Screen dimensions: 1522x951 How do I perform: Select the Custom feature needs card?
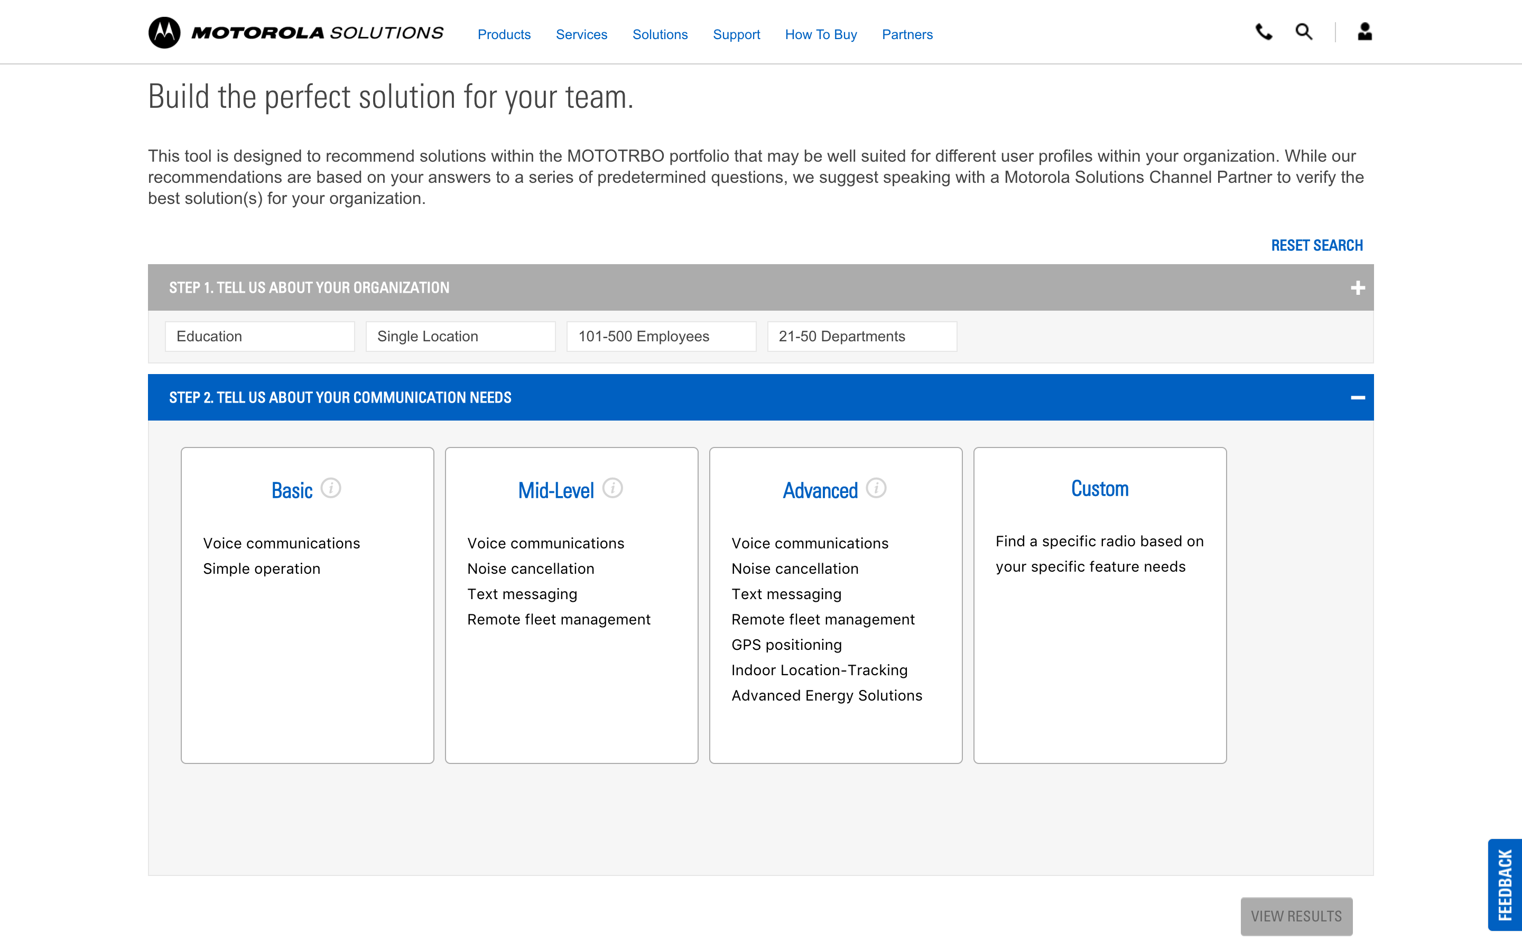1099,605
